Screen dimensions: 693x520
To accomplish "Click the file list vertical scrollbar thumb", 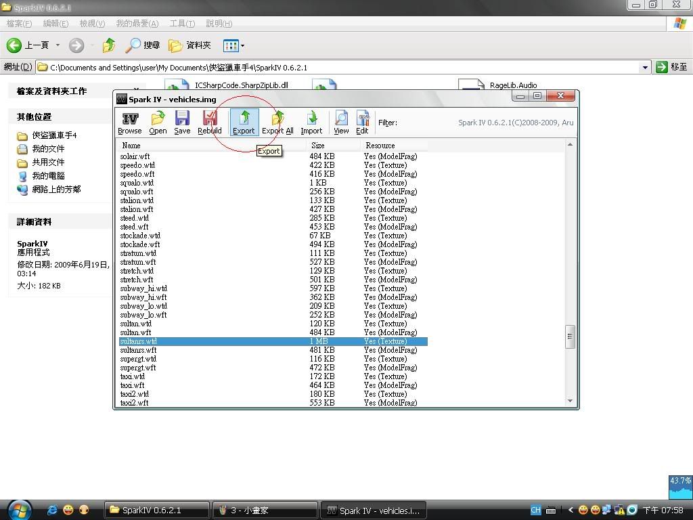I will [x=570, y=336].
